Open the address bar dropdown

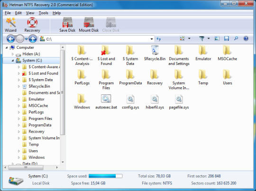(x=152, y=39)
